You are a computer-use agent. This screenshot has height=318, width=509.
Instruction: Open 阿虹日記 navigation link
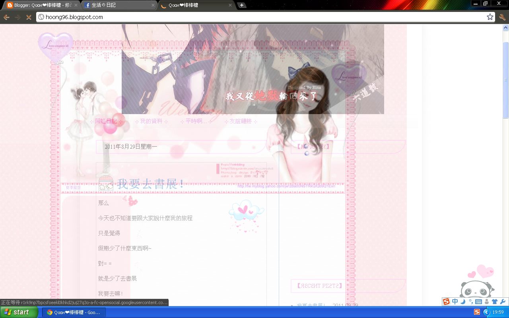pos(106,121)
